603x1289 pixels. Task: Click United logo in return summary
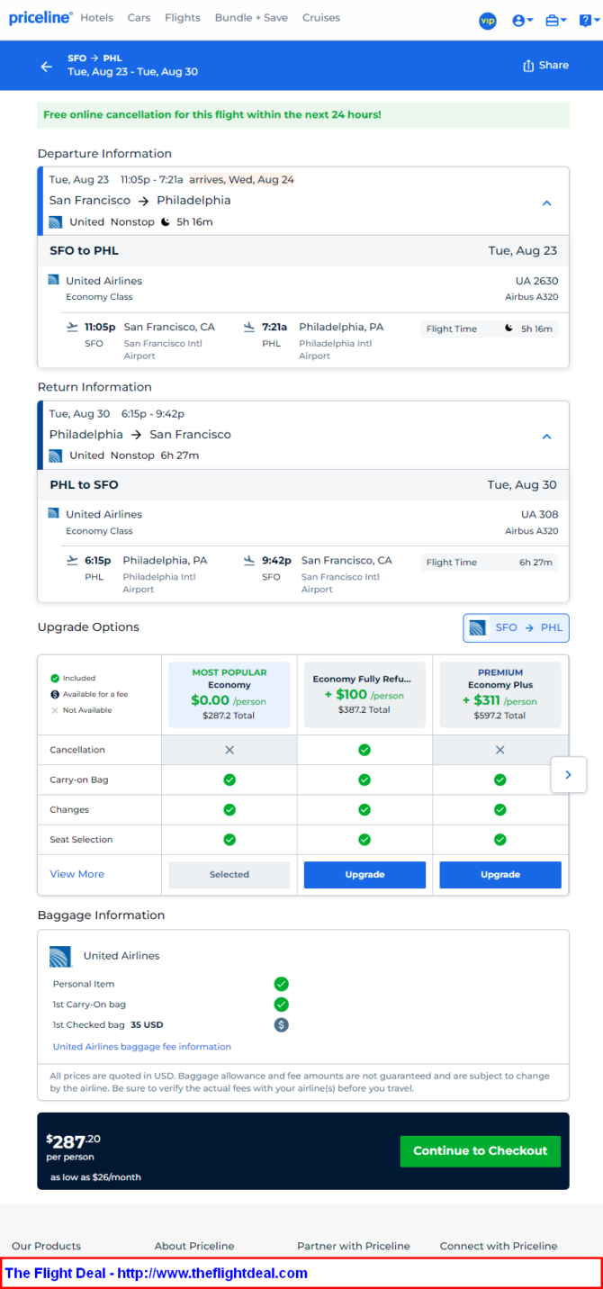56,455
